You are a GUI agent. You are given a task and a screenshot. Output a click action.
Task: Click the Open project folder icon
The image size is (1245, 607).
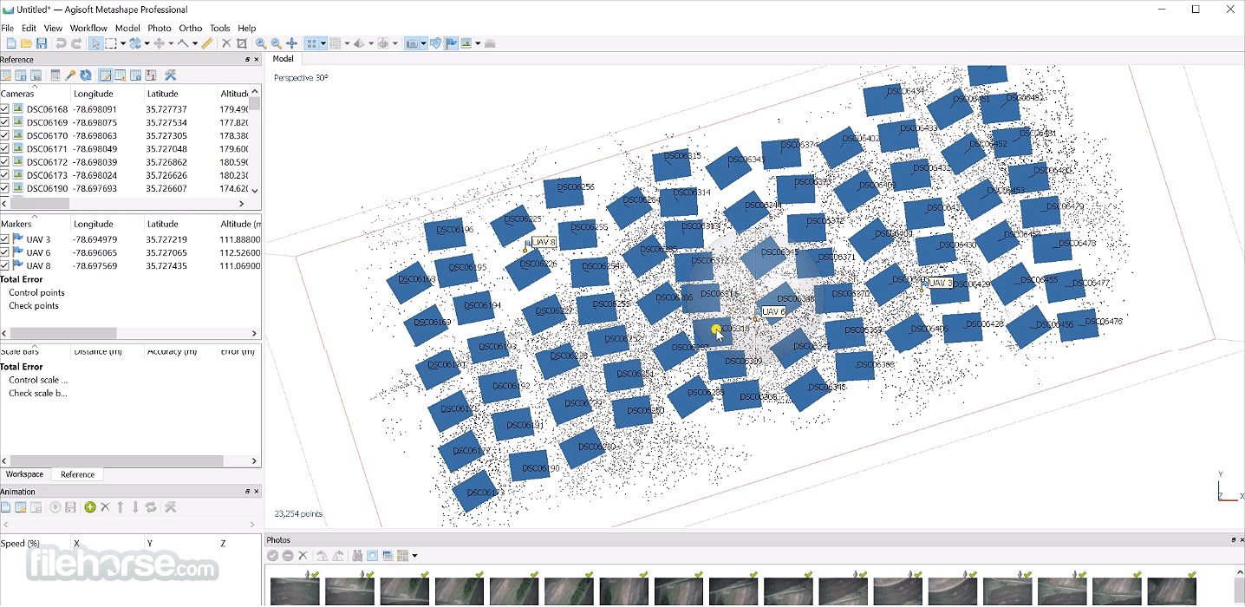tap(26, 43)
